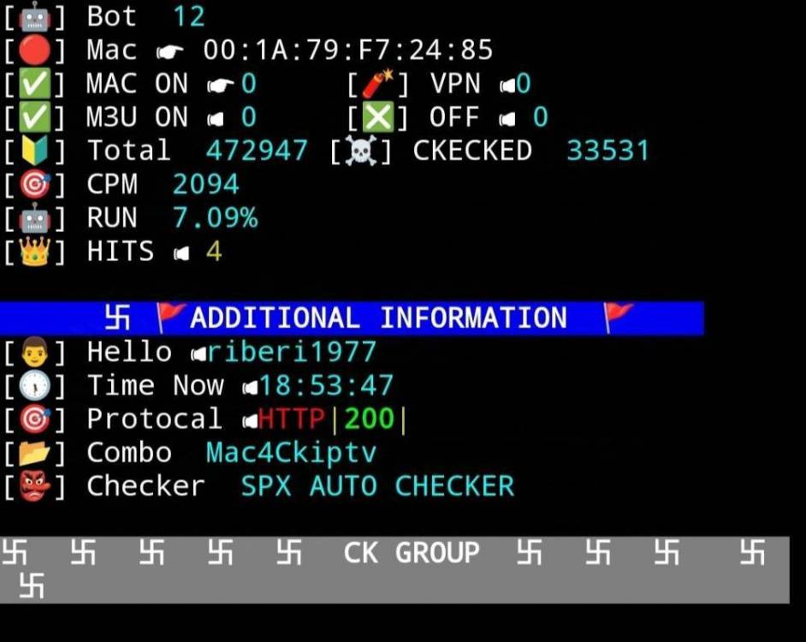Click the green status code 200
This screenshot has height=642, width=806.
click(369, 419)
